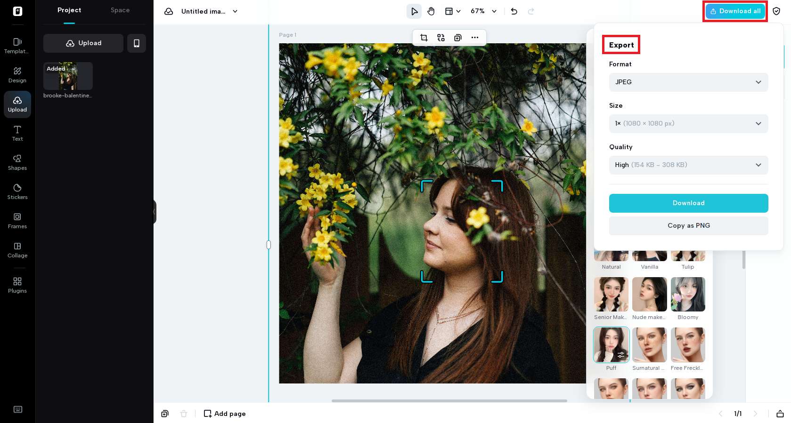Screen dimensions: 791x423
Task: Open the Quality High dropdown
Action: coord(688,165)
